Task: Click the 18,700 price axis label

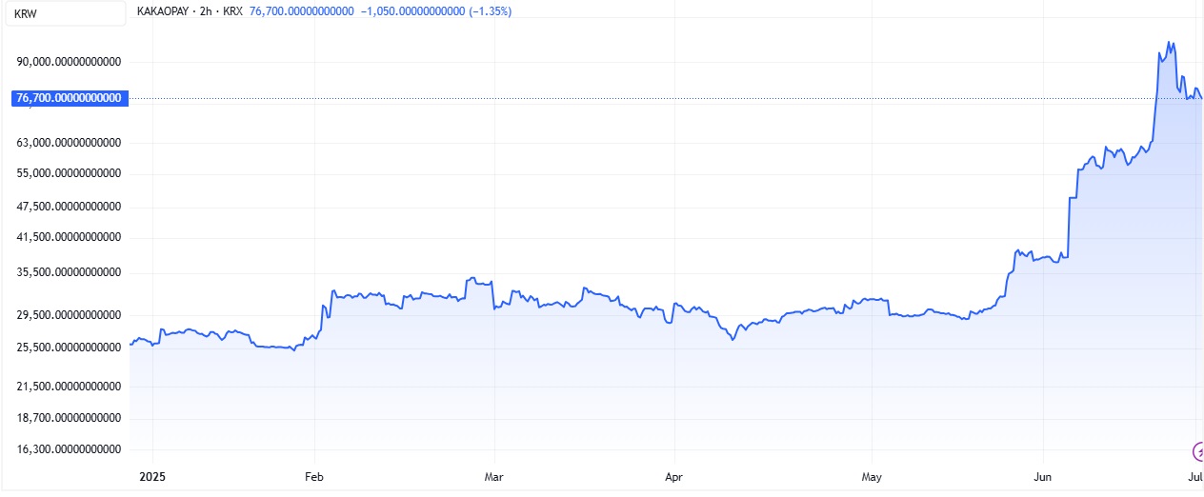Action: coord(69,417)
